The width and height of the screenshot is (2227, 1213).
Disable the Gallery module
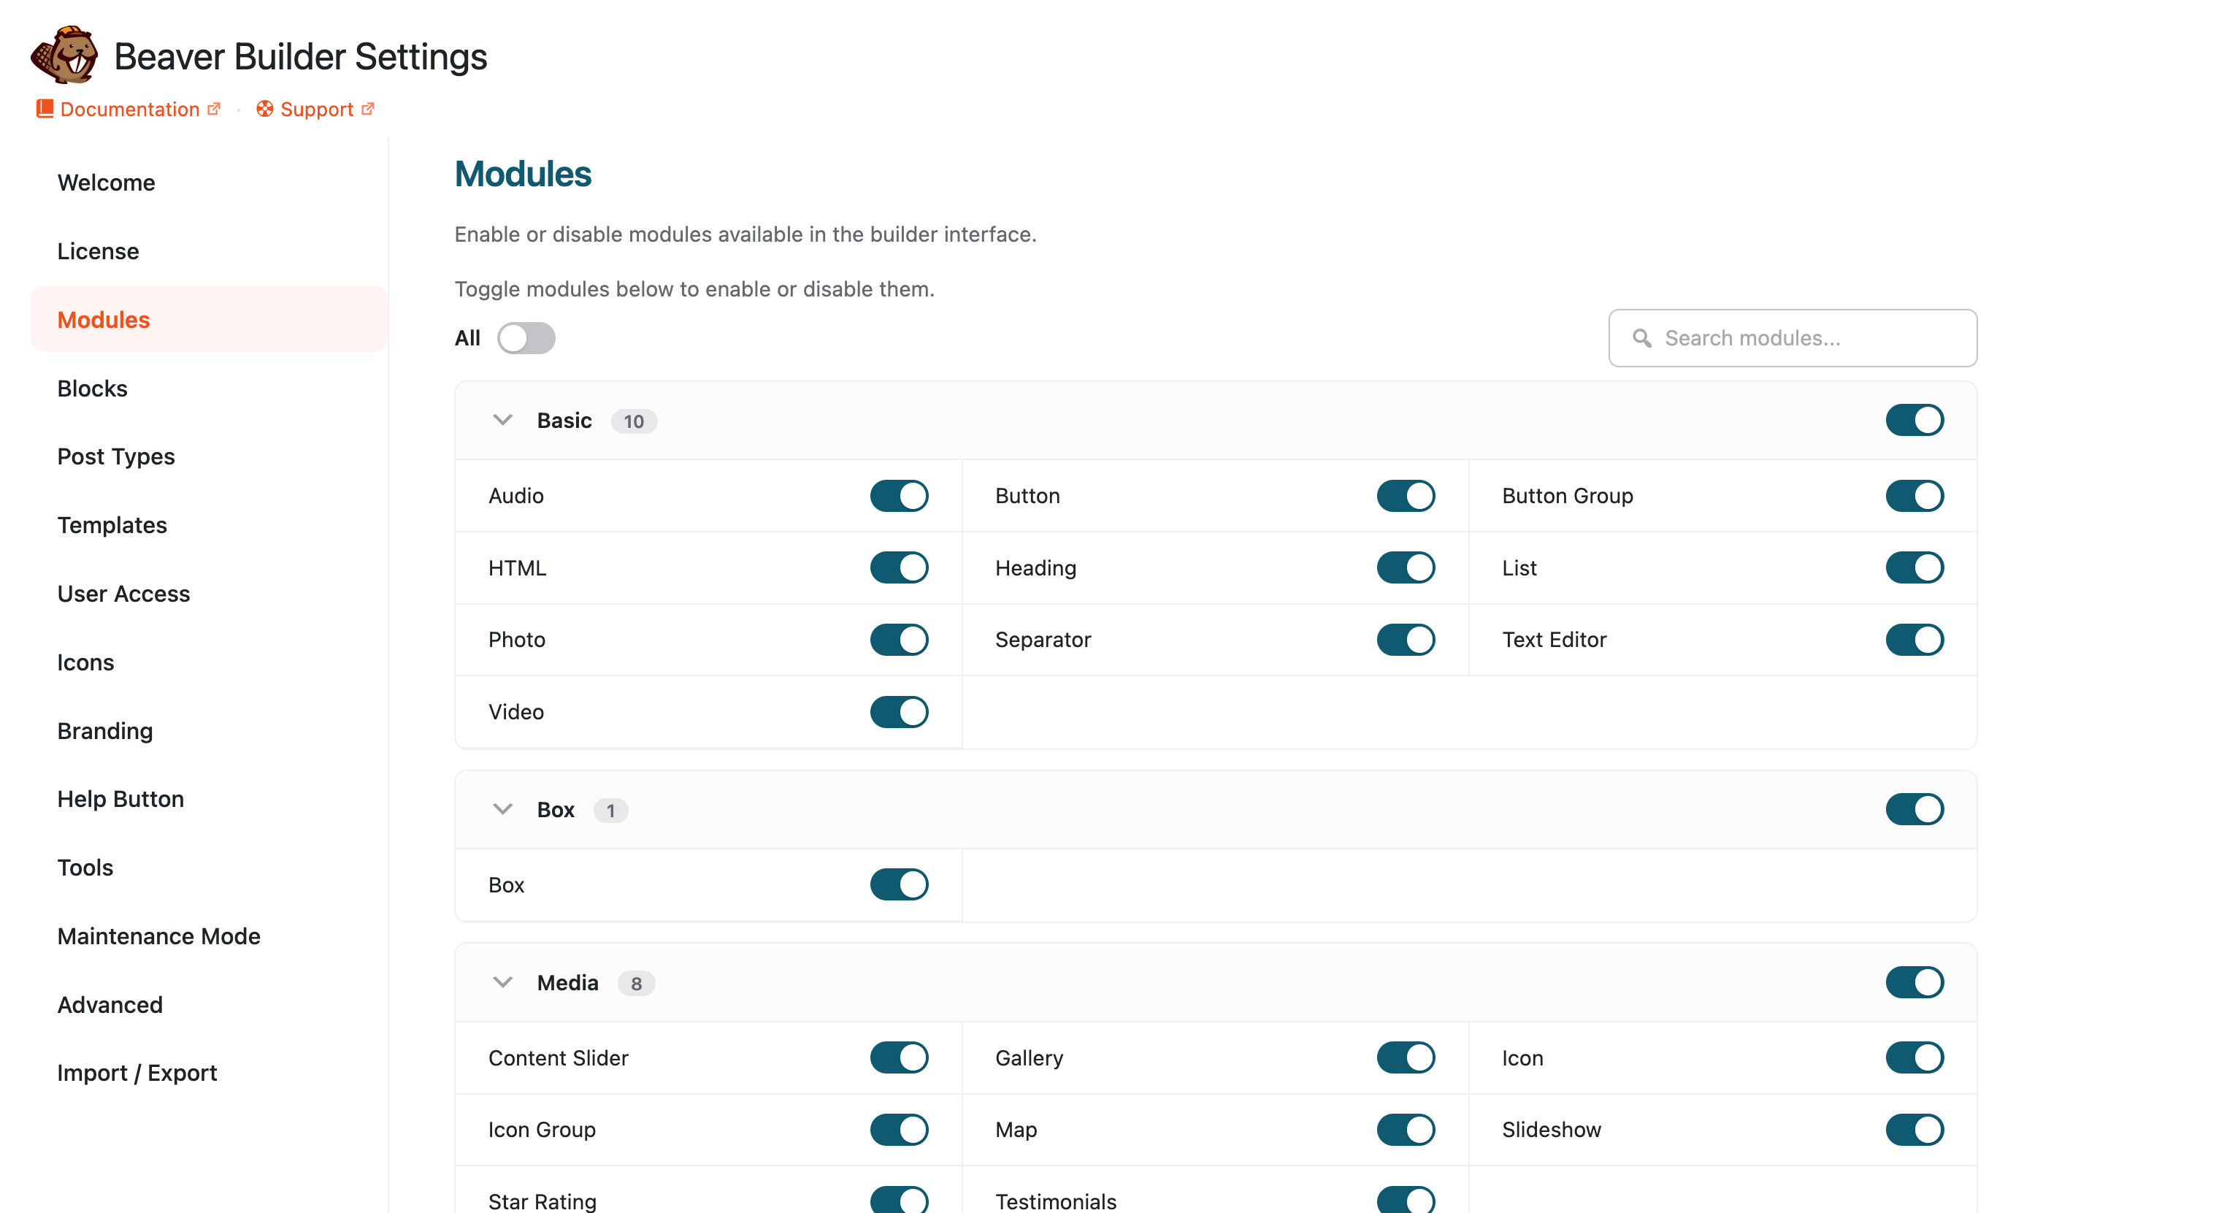[1406, 1057]
